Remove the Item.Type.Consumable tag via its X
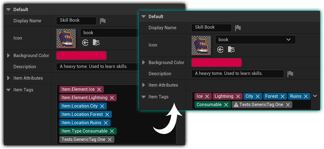The image size is (324, 149). (x=112, y=131)
